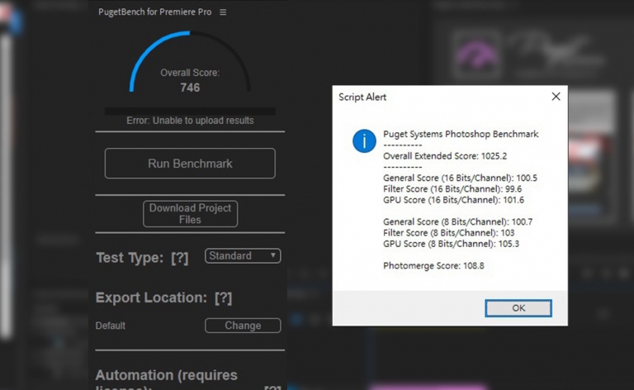Click the blue info icon in Script Alert
634x390 pixels.
click(364, 140)
